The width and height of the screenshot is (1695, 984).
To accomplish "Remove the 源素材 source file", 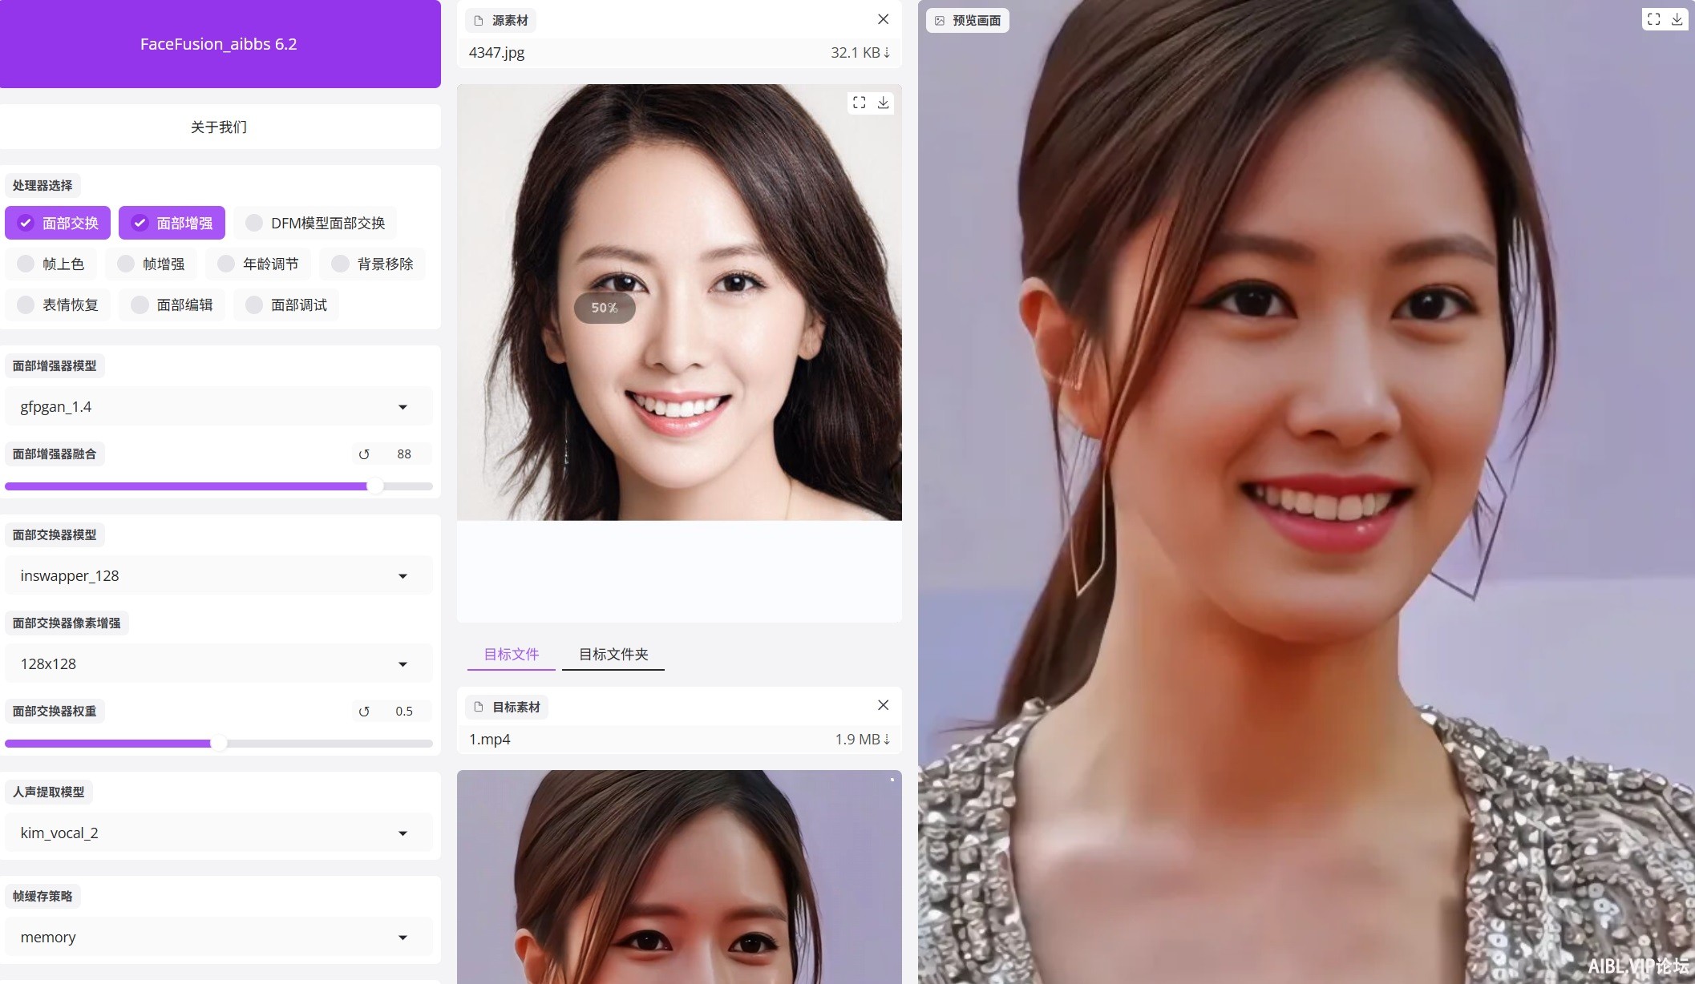I will pos(883,19).
